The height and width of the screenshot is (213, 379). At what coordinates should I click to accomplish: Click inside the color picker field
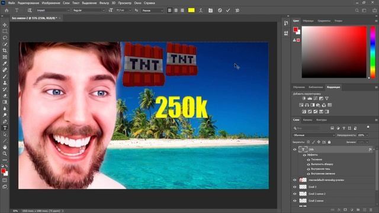(x=334, y=52)
